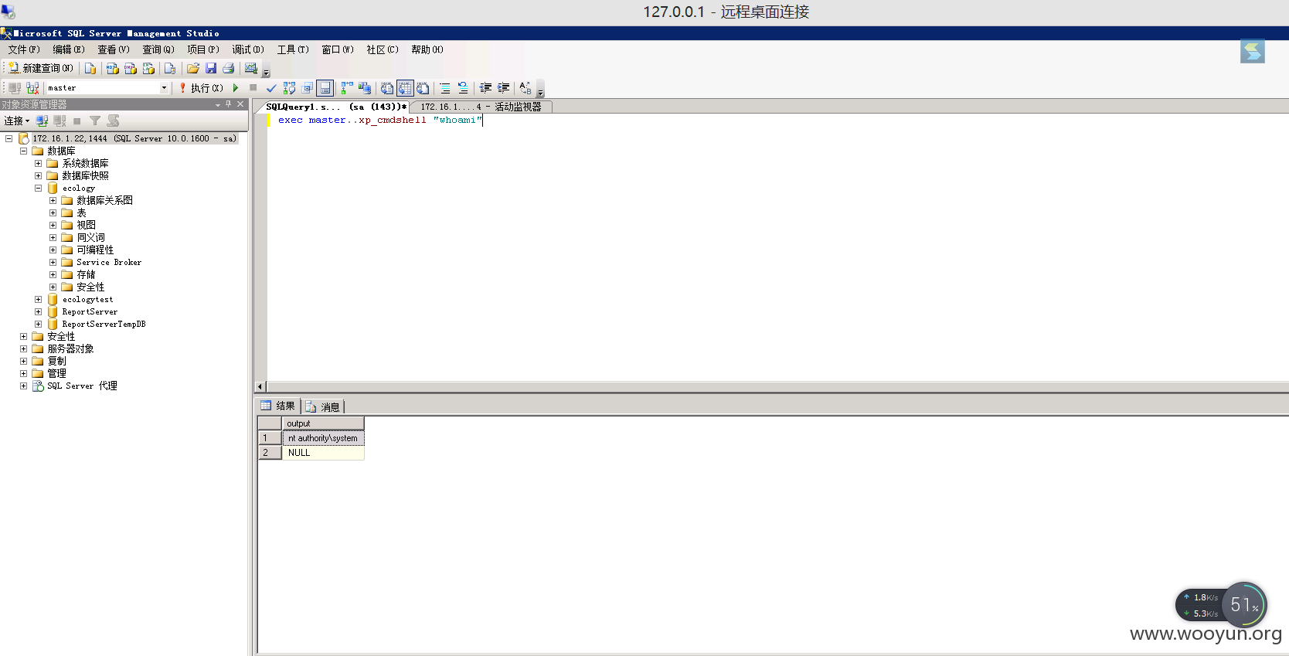Viewport: 1289px width, 656px height.
Task: Click the Database Engine Query icon
Action: pos(90,68)
